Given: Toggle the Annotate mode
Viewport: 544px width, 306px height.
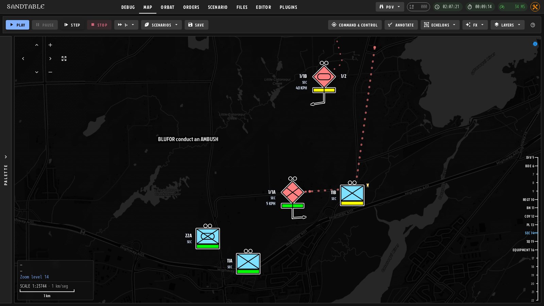Looking at the screenshot, I should [401, 25].
